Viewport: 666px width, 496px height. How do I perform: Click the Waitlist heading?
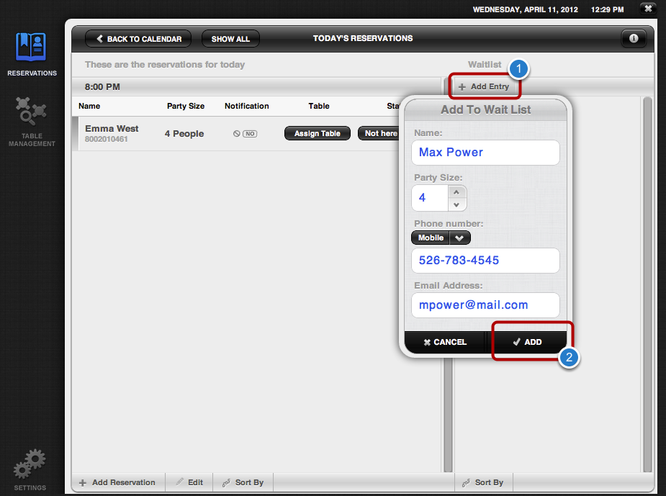tap(485, 65)
